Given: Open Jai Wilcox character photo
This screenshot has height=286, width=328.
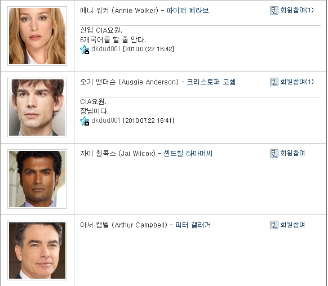Looking at the screenshot, I should point(37,179).
